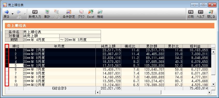Open 条件設定 settings icon
Screen dimensions: 219x98
[x=69, y=12]
